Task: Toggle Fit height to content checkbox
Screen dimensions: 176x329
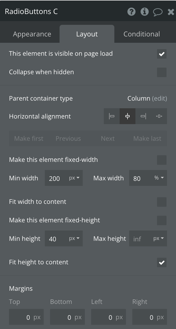Action: click(162, 262)
